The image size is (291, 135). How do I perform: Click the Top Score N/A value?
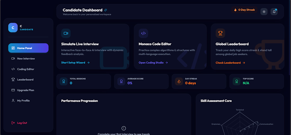point(246,83)
